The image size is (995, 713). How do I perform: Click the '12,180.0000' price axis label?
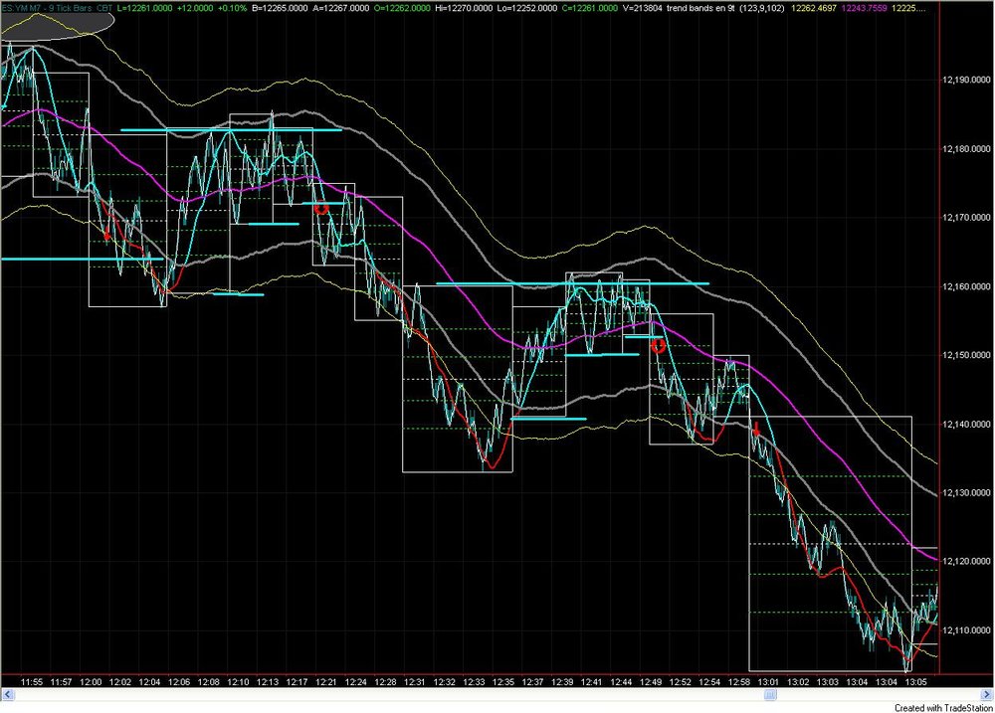966,149
